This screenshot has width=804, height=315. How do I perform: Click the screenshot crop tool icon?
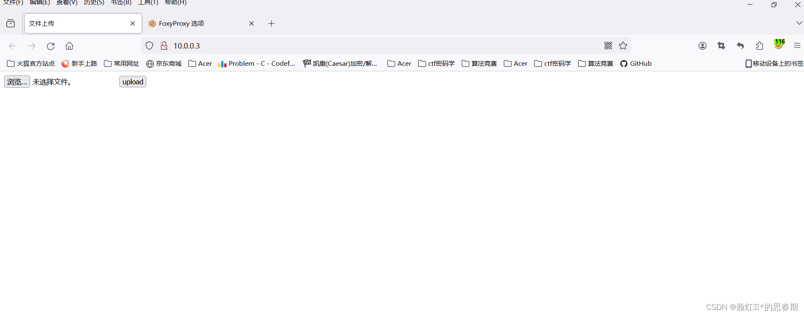coord(721,46)
